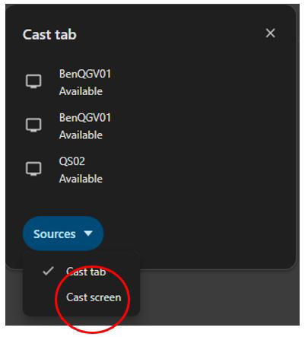Screen dimensions: 308x337
Task: Expand the Sources dropdown arrow
Action: point(88,234)
